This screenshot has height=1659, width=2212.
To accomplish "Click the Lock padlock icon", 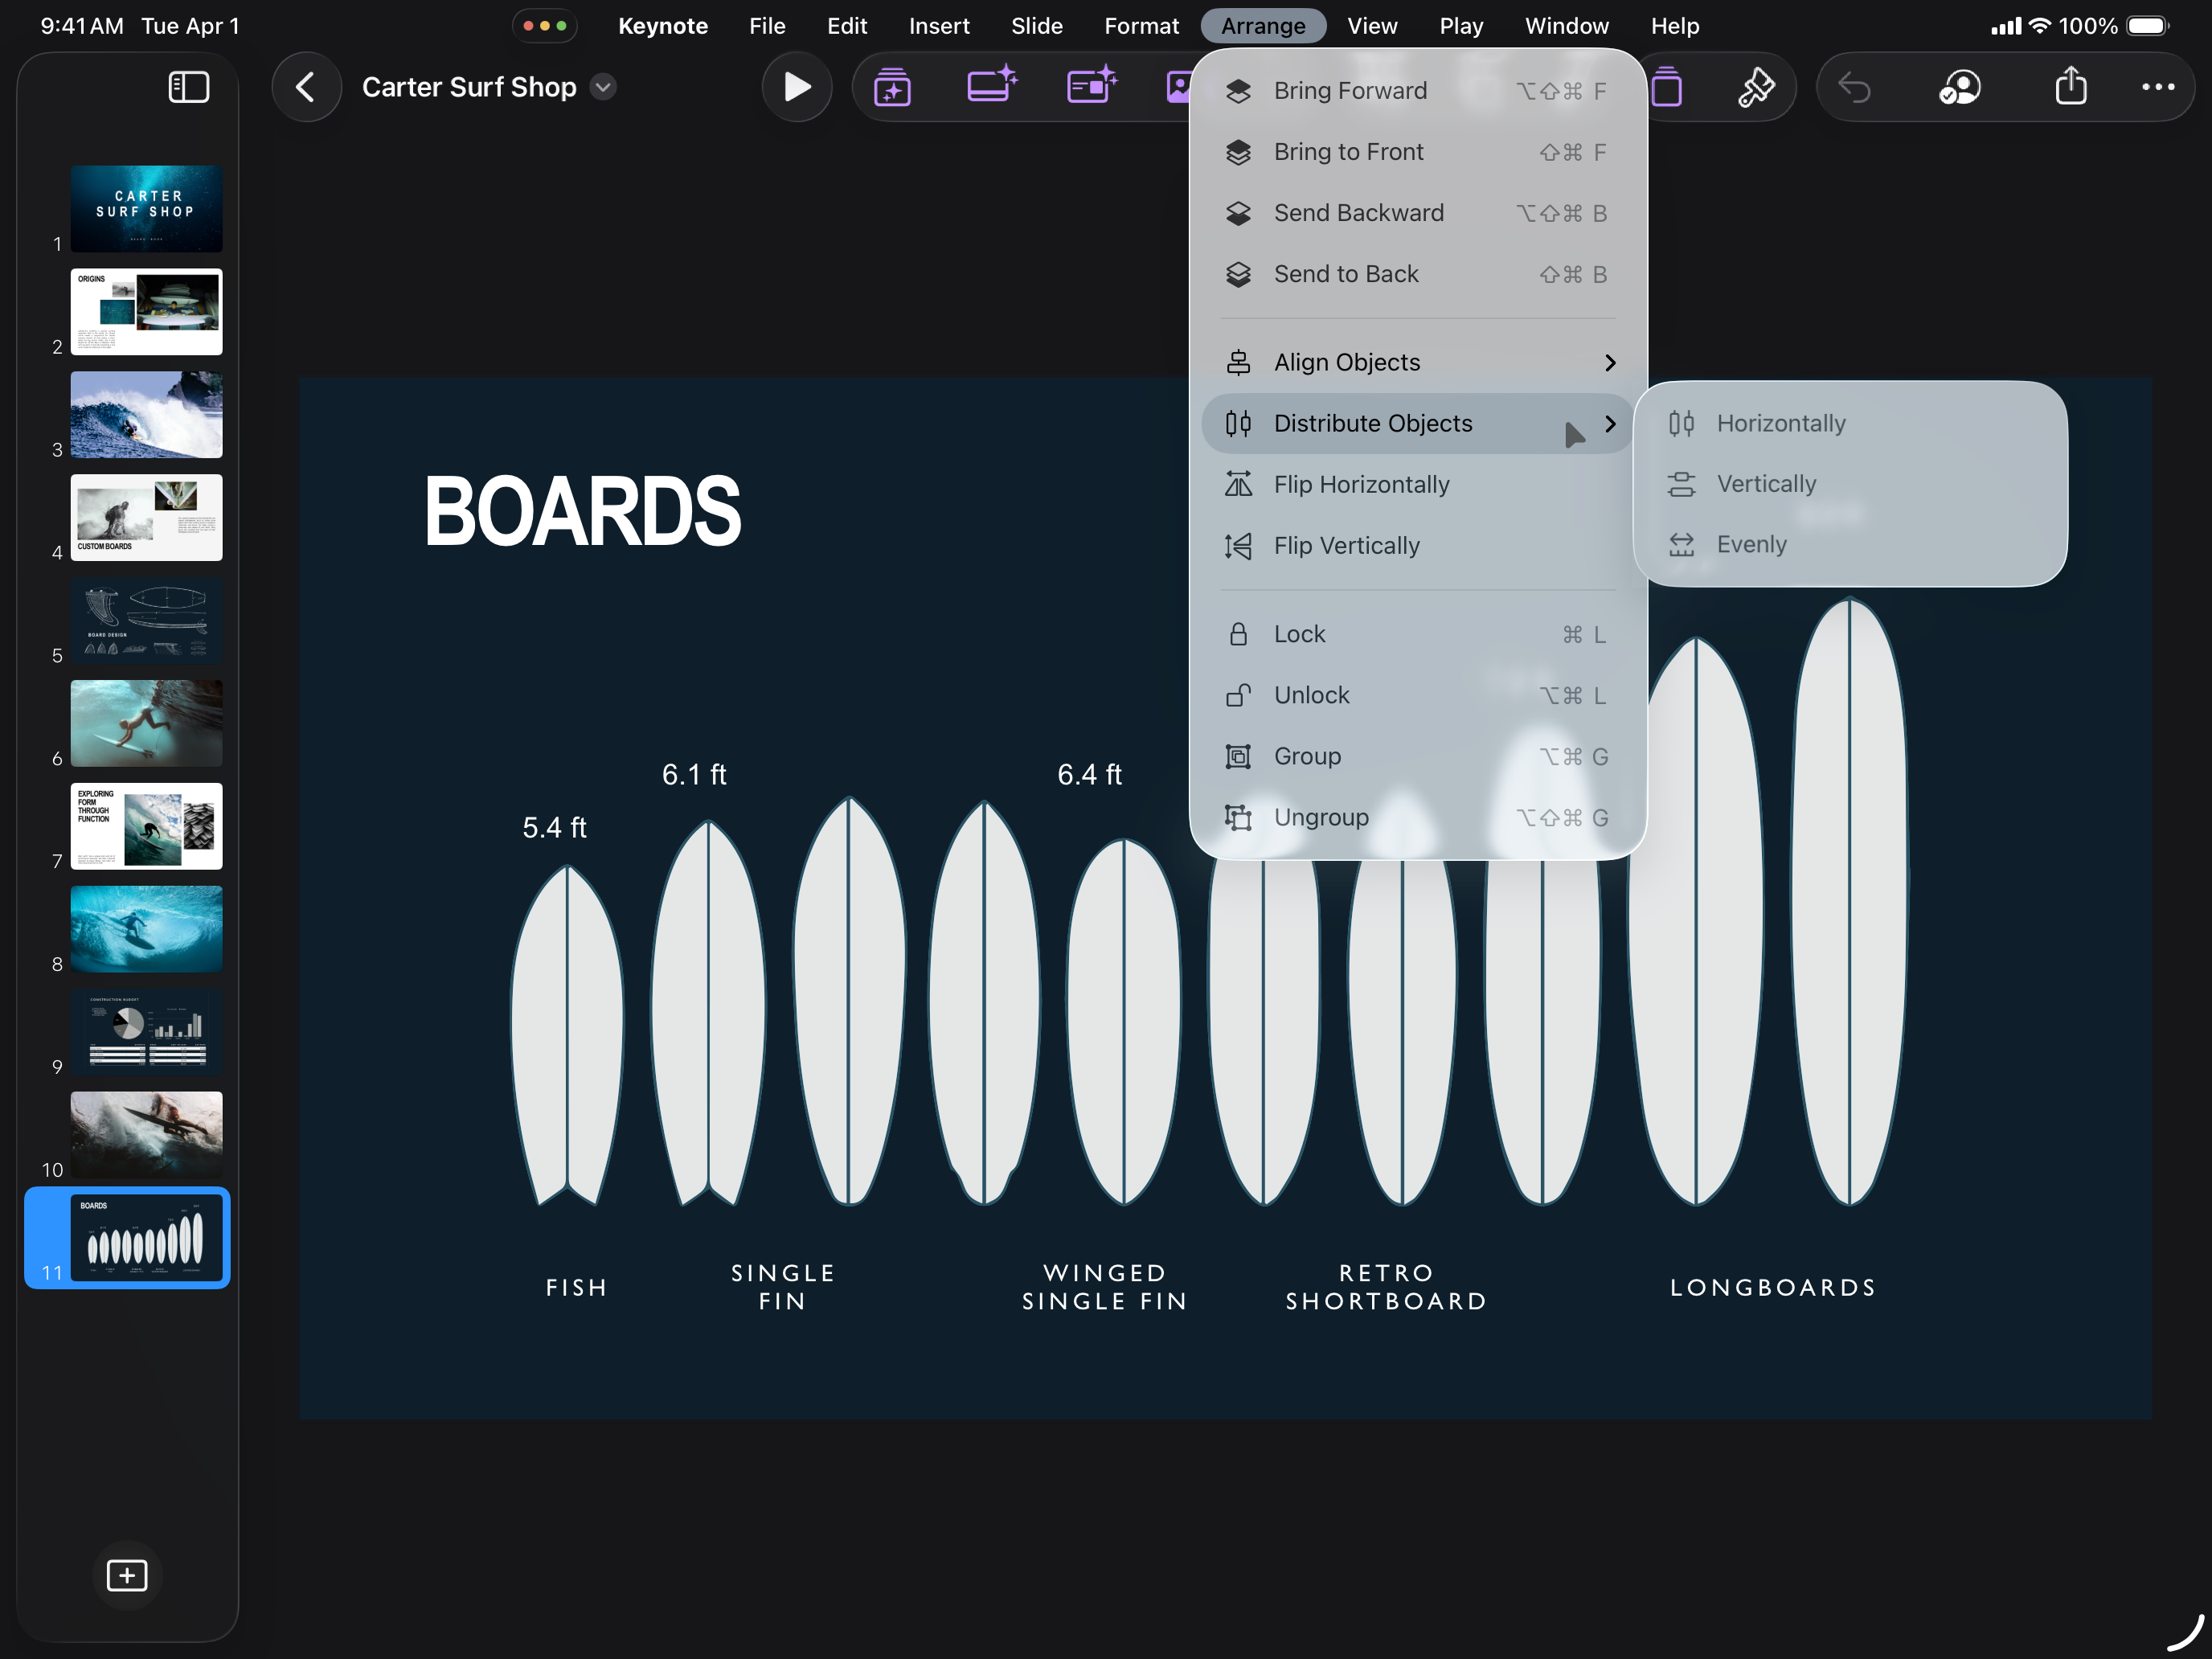I will (x=1238, y=634).
